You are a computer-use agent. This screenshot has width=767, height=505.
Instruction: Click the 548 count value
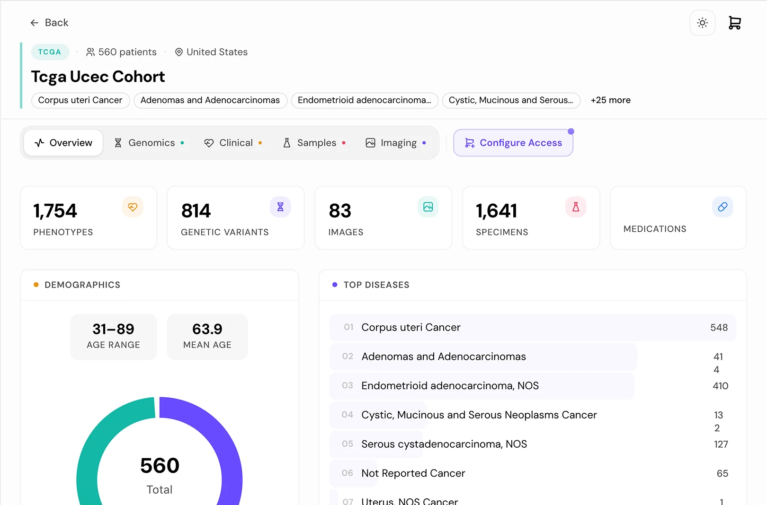tap(719, 328)
